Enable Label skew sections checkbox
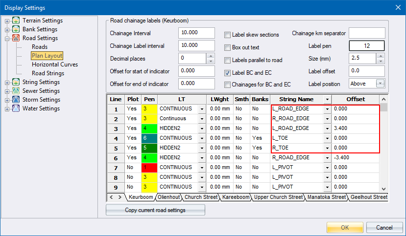 click(227, 35)
